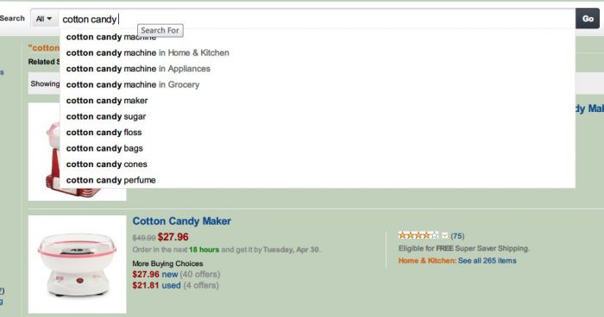Focus the cotton candy search field
Image resolution: width=604 pixels, height=317 pixels.
coord(317,19)
